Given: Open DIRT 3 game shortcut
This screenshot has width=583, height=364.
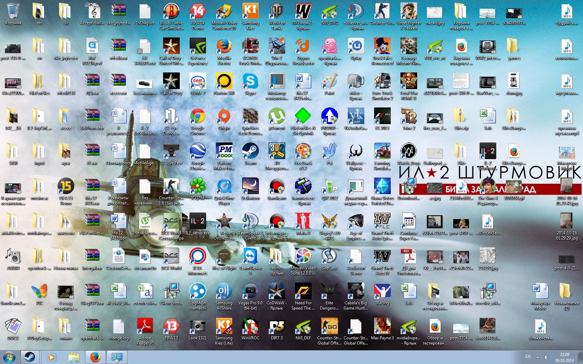Looking at the screenshot, I should coord(277,329).
